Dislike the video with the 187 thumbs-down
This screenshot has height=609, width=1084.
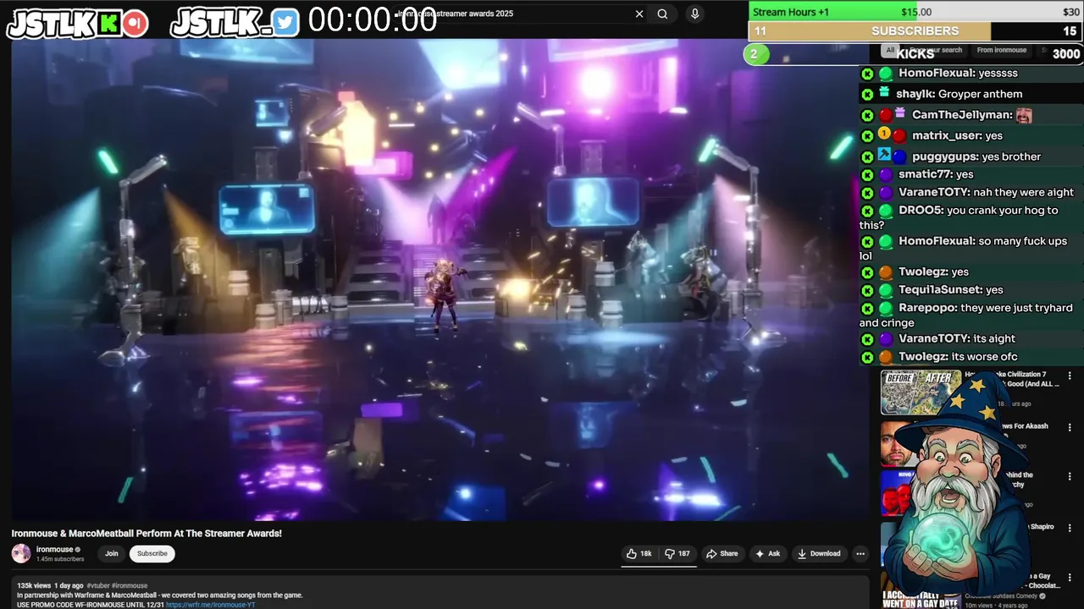tap(677, 554)
